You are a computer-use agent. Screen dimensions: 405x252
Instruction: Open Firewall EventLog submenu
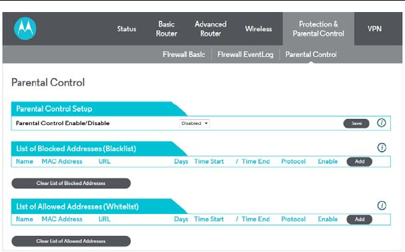(x=246, y=54)
